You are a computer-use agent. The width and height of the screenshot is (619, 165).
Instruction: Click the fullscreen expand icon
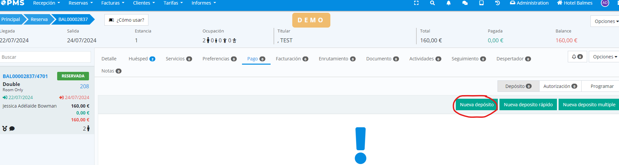416,3
